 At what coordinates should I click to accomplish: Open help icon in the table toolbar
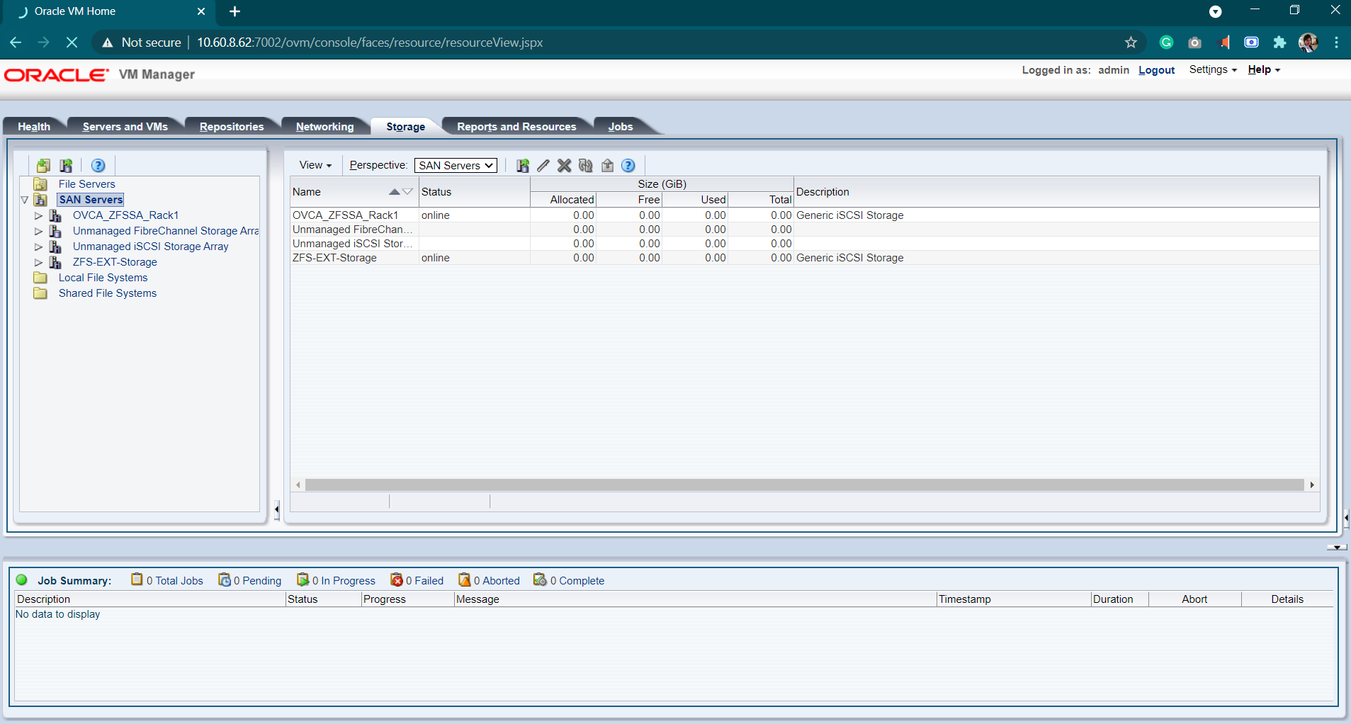(x=628, y=165)
